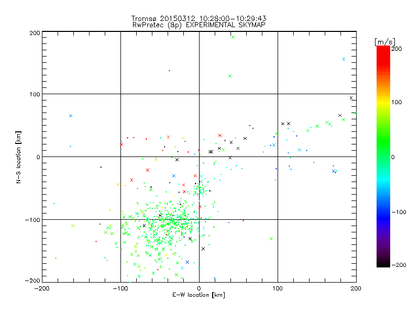Click the E-W axis tick label "200"

tap(356, 288)
